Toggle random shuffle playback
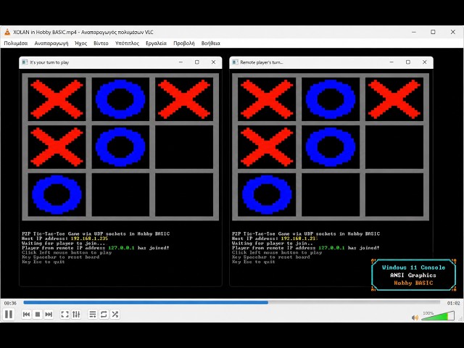 point(115,314)
